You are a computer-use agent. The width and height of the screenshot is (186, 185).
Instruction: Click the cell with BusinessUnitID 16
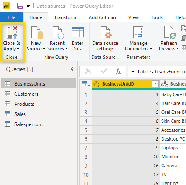coord(126,166)
